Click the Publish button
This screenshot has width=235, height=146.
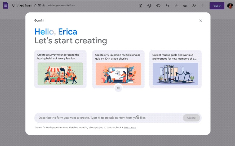point(217,6)
